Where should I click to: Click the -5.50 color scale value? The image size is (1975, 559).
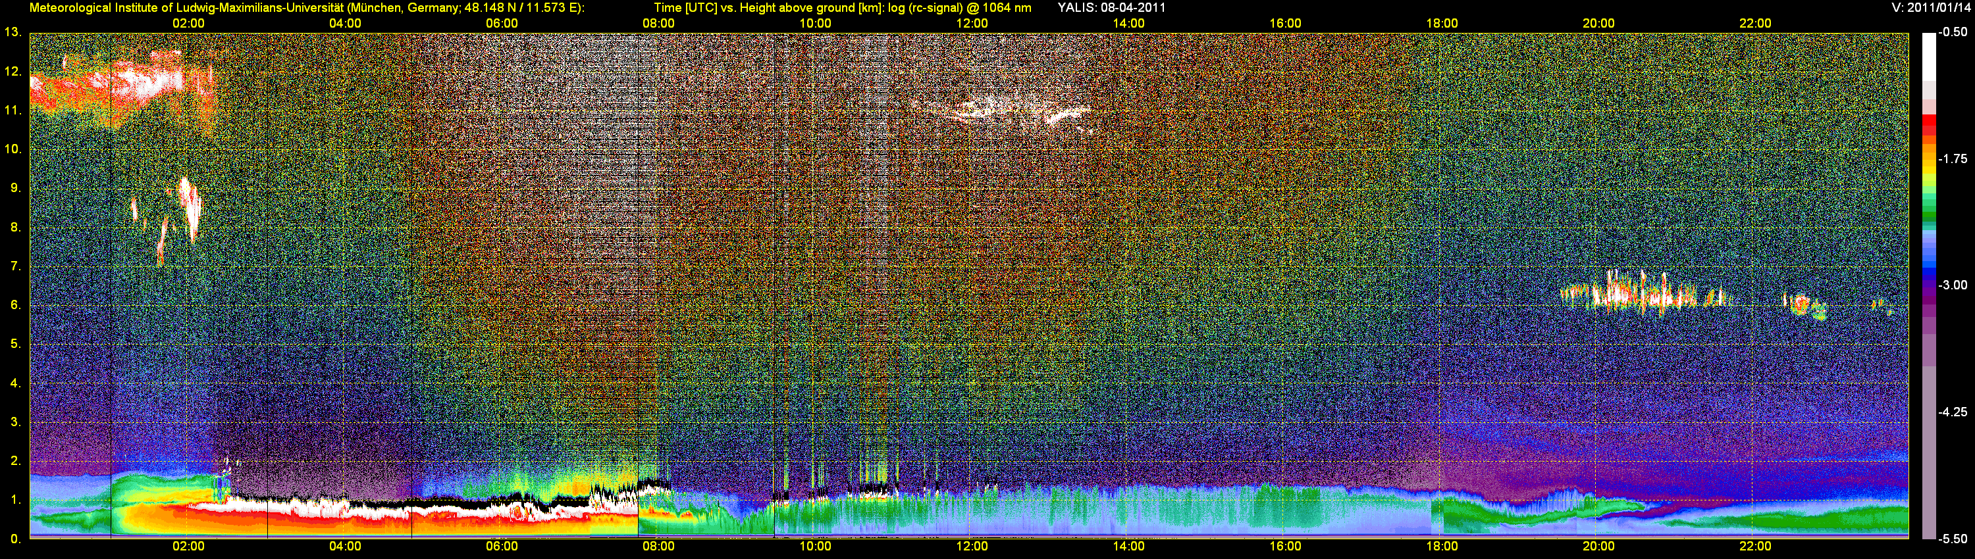pos(1953,539)
